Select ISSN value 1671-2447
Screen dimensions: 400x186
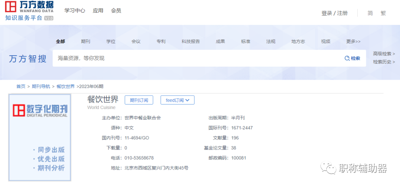(242, 128)
